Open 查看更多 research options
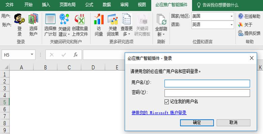 (x=127, y=25)
